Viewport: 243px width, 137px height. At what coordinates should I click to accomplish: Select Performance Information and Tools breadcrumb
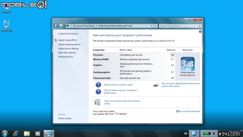(x=115, y=26)
